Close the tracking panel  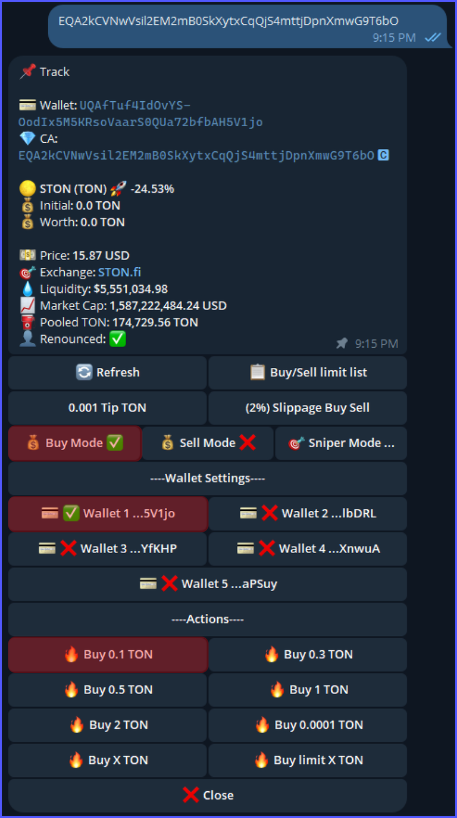point(208,795)
